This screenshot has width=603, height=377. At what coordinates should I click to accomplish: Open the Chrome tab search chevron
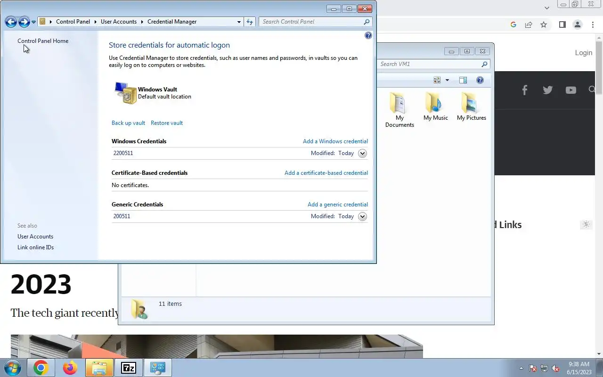[x=547, y=8]
